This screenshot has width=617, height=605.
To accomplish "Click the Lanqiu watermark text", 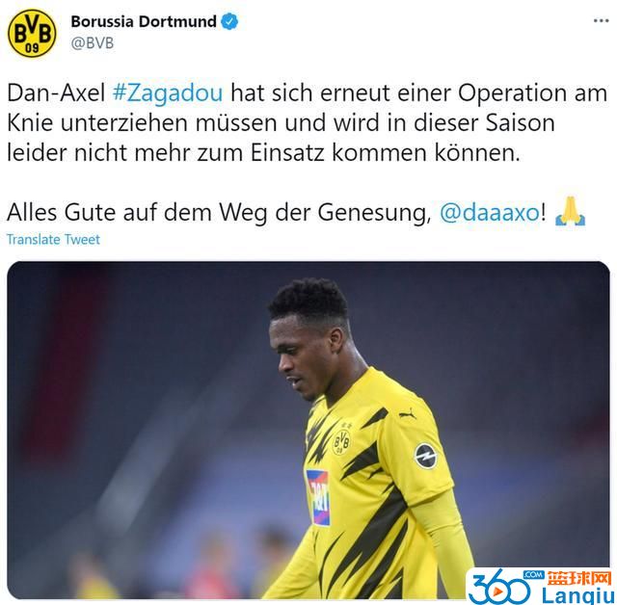I will tap(578, 595).
